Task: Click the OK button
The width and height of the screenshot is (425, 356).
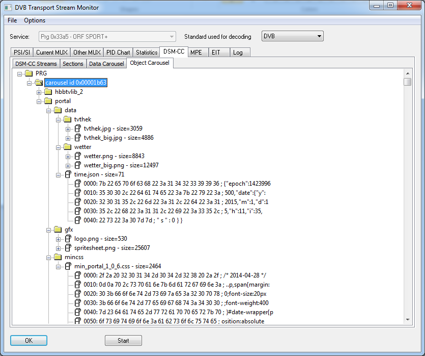Action: (x=29, y=341)
